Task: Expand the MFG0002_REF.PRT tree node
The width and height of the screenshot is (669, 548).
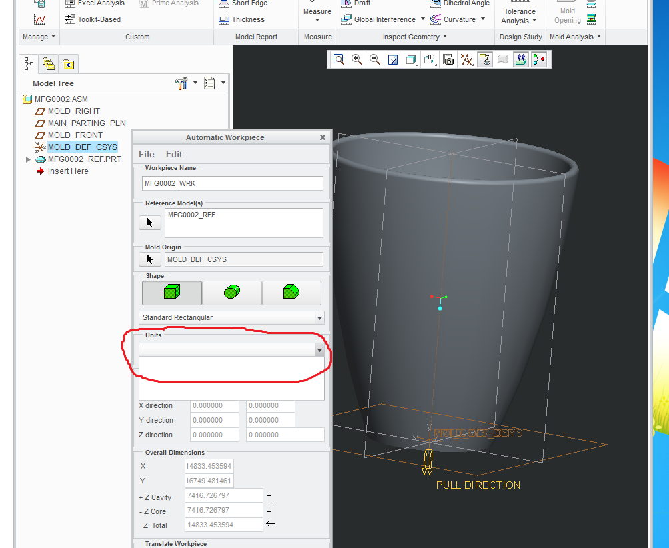Action: click(x=28, y=159)
